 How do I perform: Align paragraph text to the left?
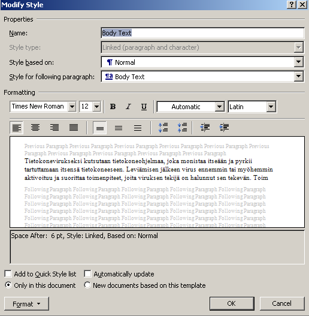[x=17, y=128]
